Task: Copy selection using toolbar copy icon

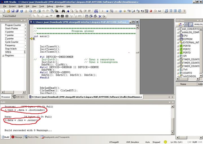Action: click(30, 11)
